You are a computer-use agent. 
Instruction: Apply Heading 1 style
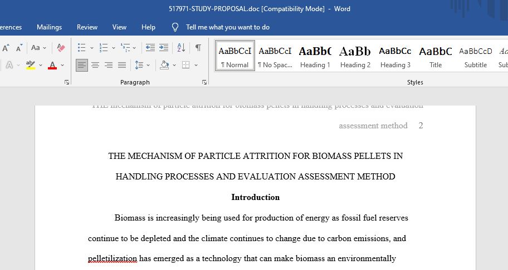(x=315, y=56)
